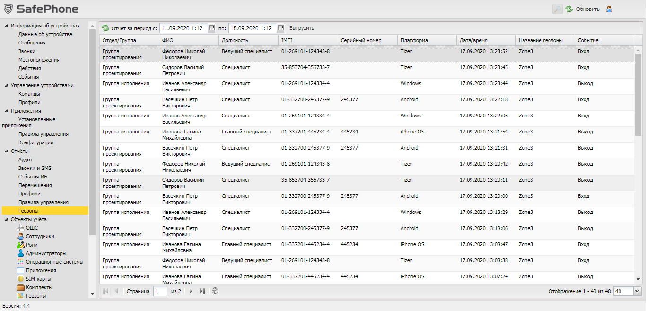The image size is (646, 311).
Task: Click the Геозоны map icon at the bottom
Action: [20, 296]
